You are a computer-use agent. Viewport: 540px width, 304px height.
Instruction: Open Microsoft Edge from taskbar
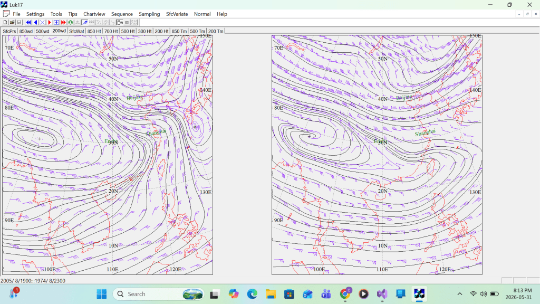point(252,294)
